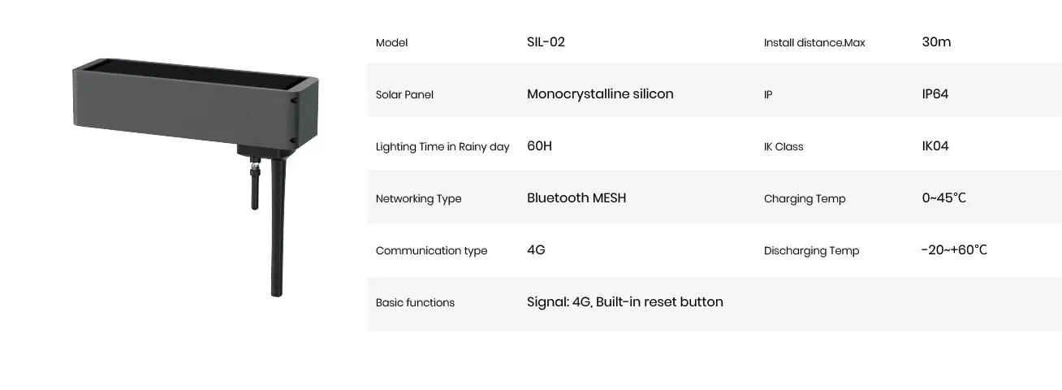Click the "Networking Type" label

click(418, 199)
